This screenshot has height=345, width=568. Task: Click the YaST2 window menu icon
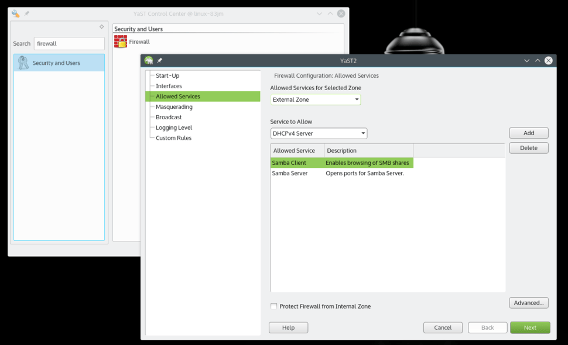pos(149,60)
